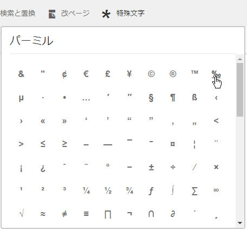
Task: Insert the multiplication × symbol
Action: 216,167
